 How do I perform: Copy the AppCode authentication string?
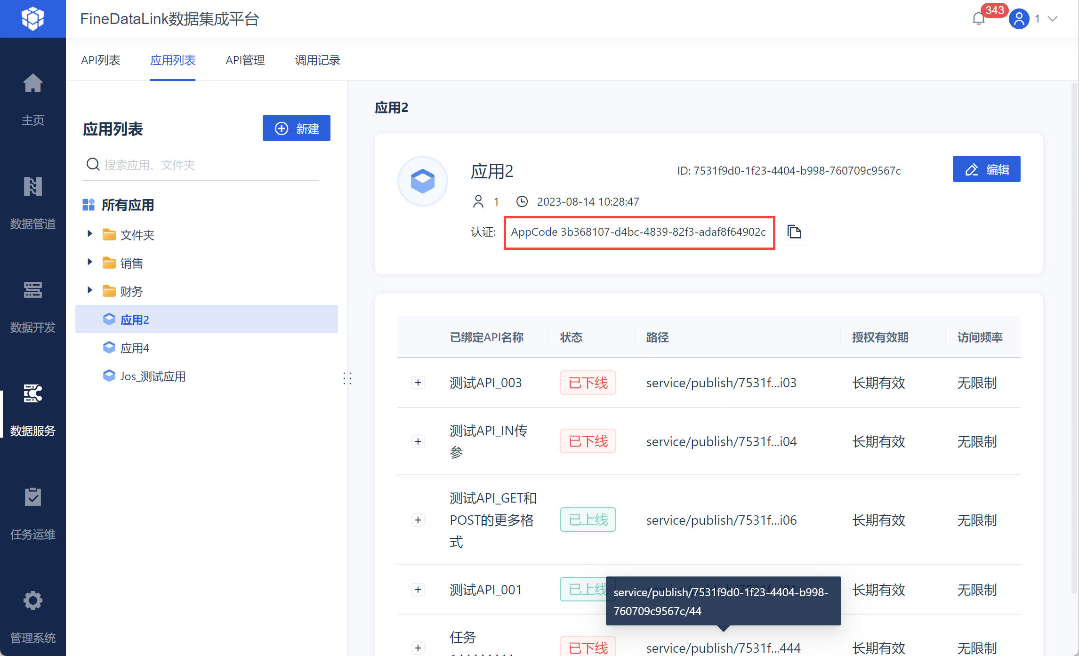click(794, 232)
